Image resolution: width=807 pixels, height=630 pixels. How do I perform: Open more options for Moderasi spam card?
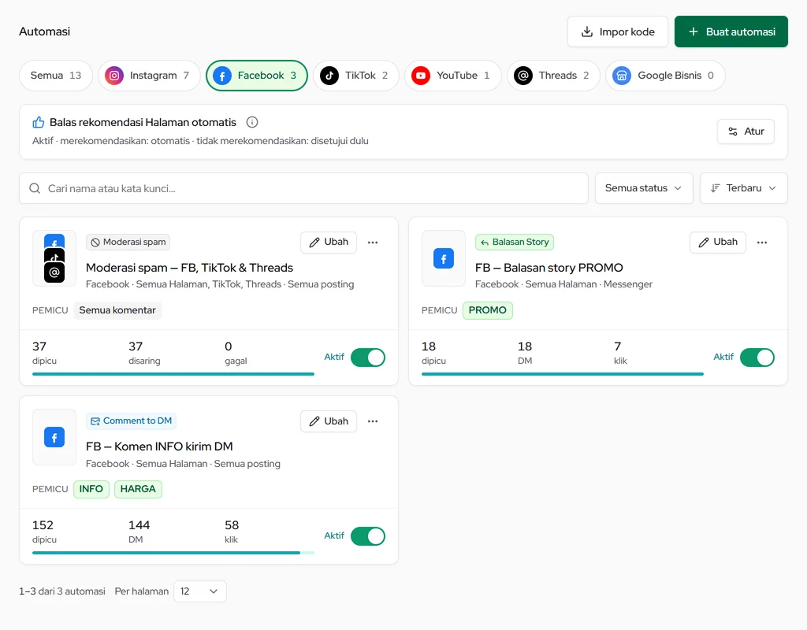pos(373,243)
